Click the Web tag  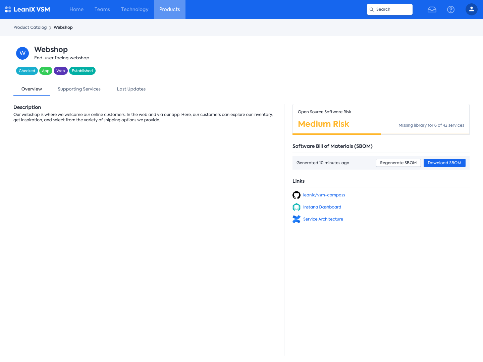[x=61, y=71]
